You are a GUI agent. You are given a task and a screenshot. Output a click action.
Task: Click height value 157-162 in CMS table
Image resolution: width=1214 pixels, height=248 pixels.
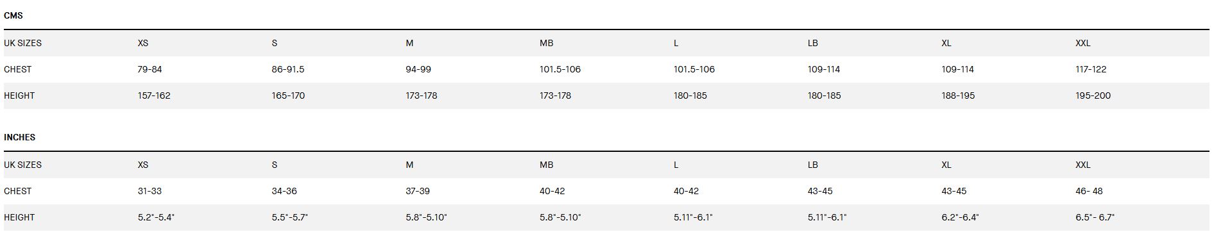pos(154,95)
